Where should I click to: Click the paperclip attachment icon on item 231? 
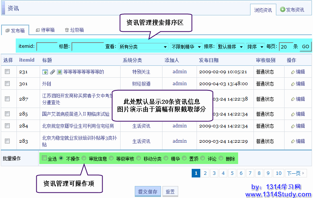click(x=52, y=72)
